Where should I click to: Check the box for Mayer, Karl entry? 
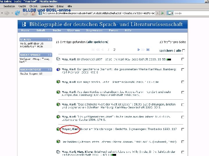tap(183, 129)
